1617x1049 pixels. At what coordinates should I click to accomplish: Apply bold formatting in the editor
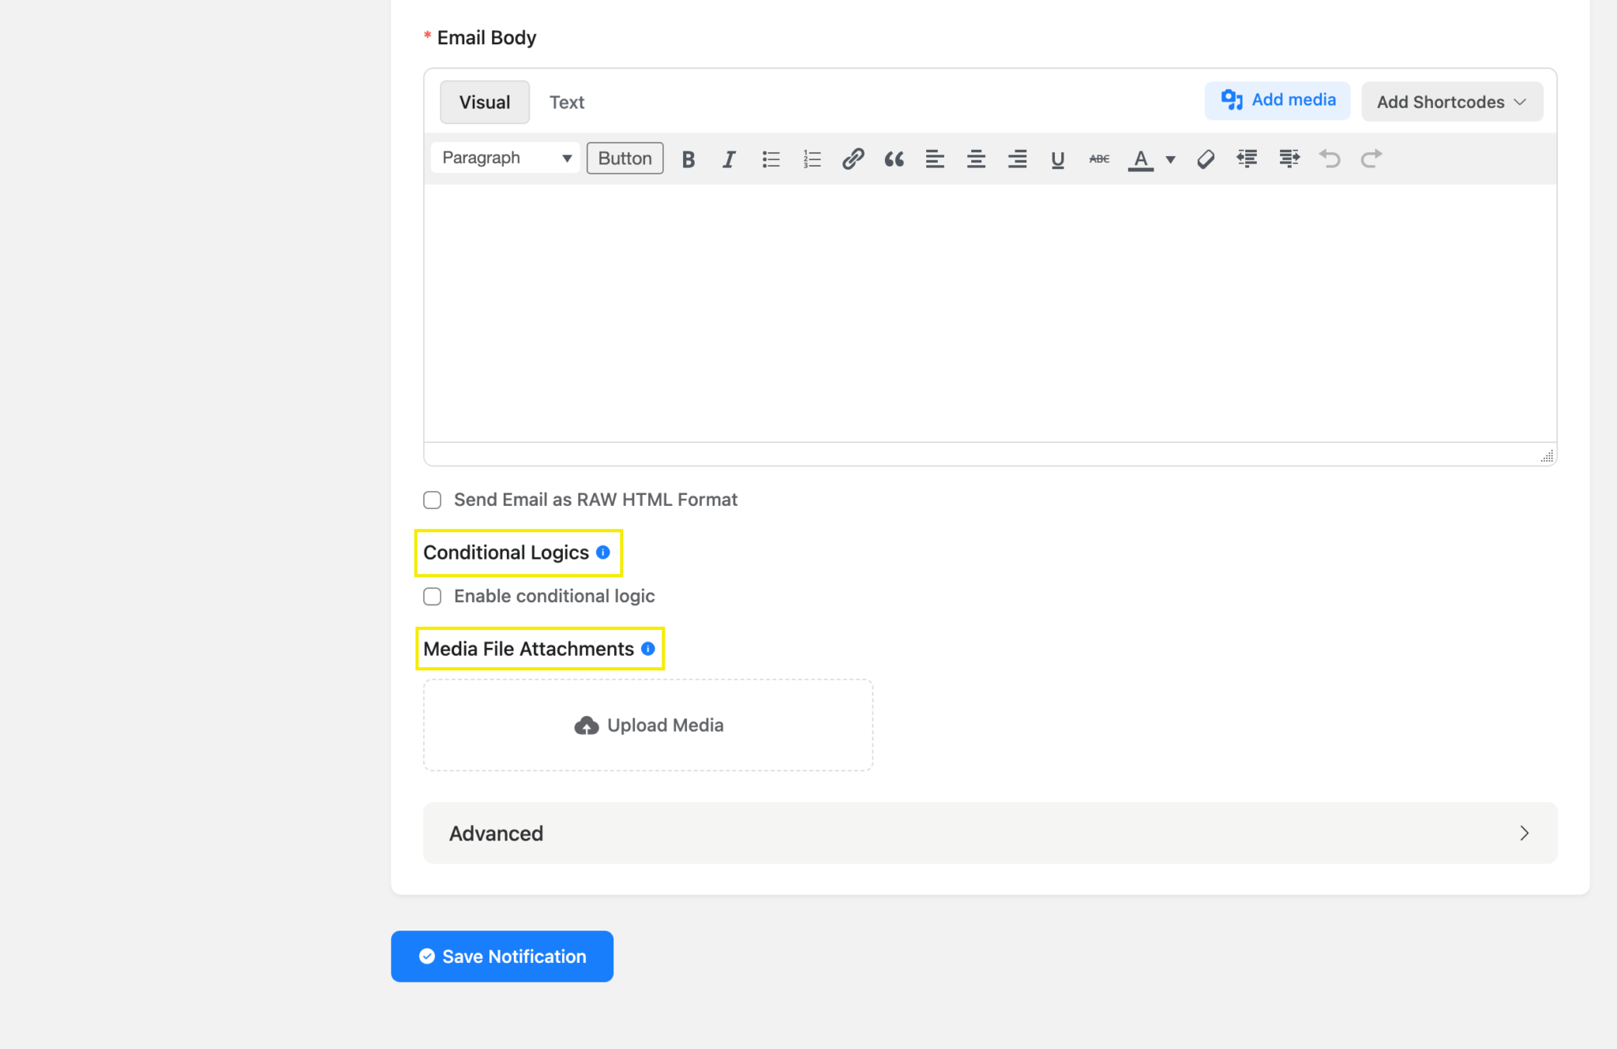[688, 159]
